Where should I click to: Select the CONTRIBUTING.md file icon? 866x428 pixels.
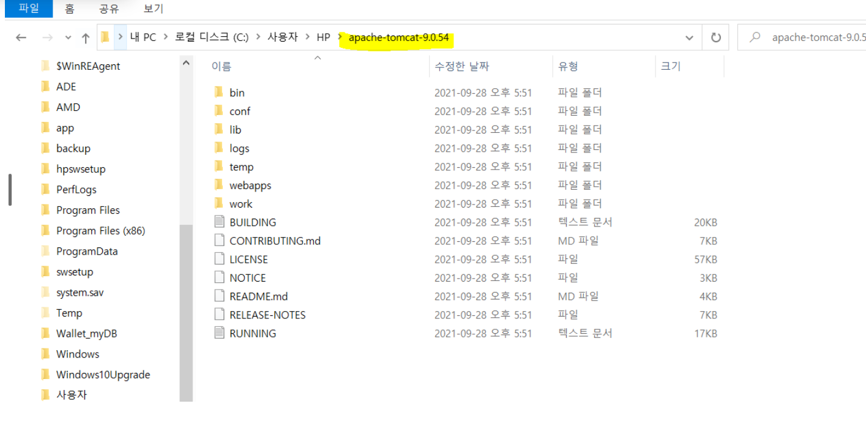pyautogui.click(x=220, y=240)
